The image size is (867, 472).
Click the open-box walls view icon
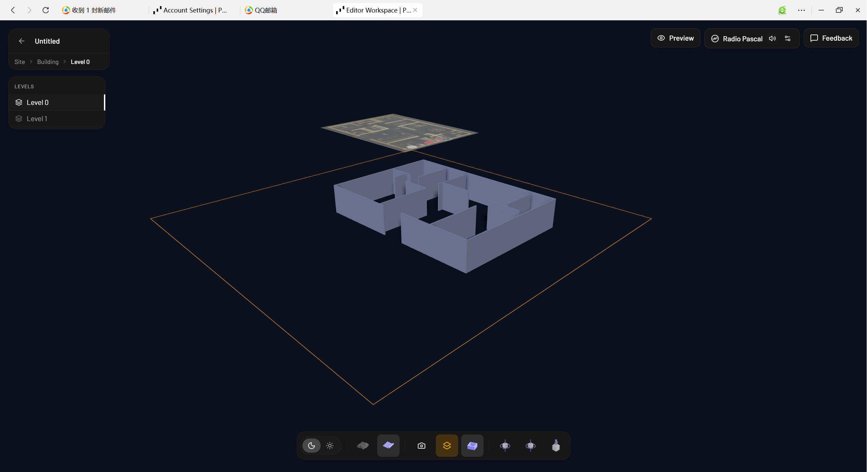[472, 446]
